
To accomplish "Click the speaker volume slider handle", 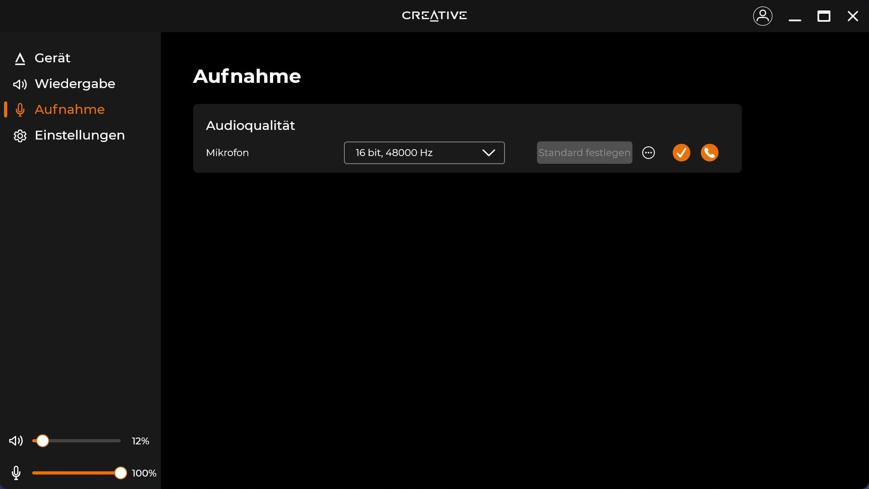I will tap(43, 441).
